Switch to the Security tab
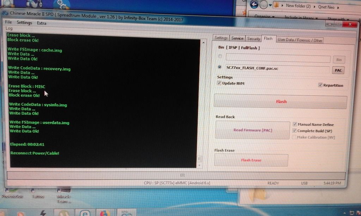Viewport: 361px width, 216px height. pos(253,39)
